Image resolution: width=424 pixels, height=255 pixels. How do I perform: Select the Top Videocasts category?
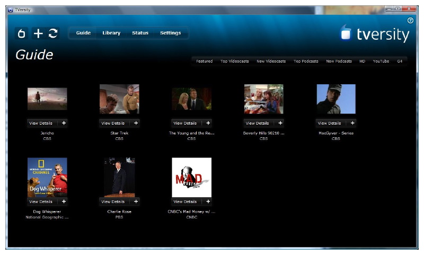234,61
